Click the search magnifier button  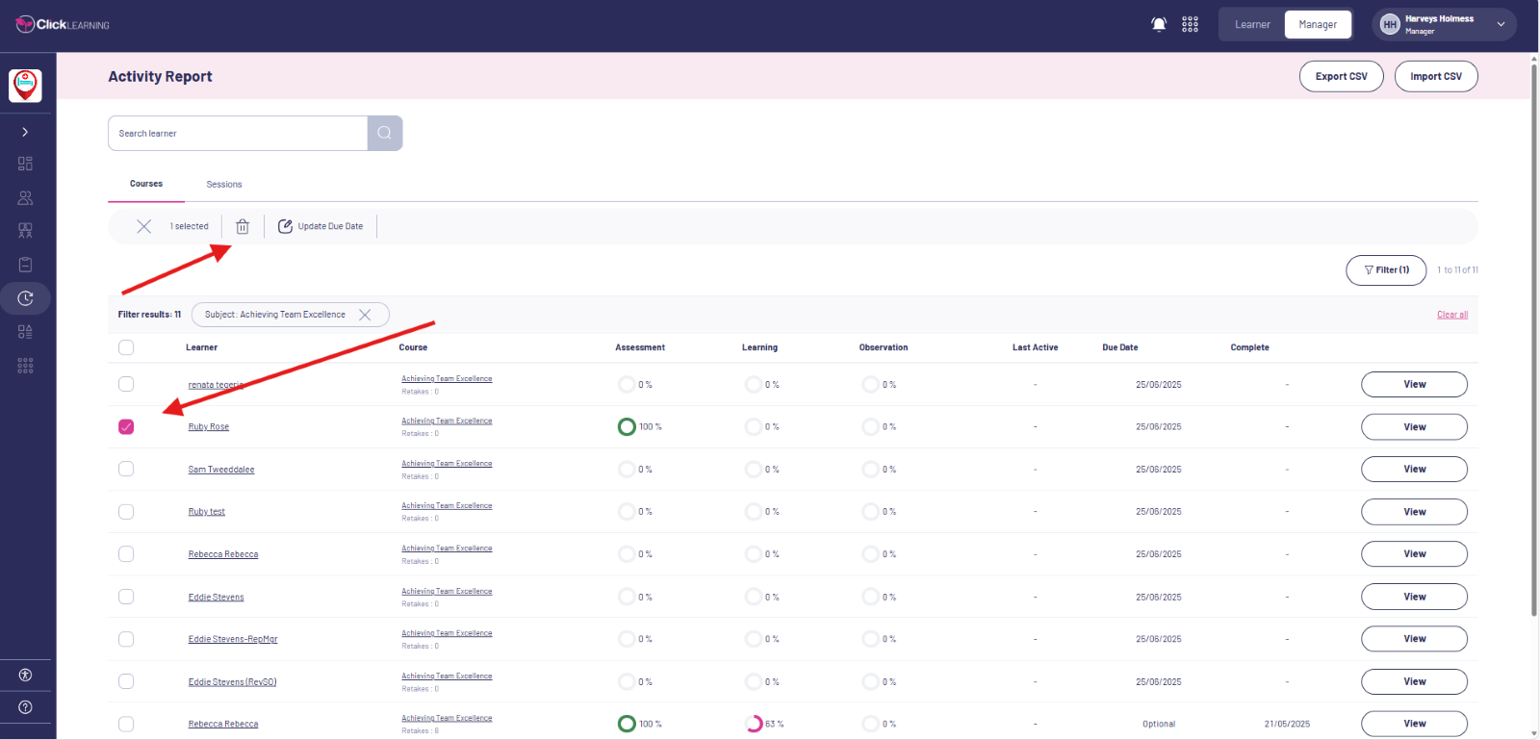pos(385,133)
